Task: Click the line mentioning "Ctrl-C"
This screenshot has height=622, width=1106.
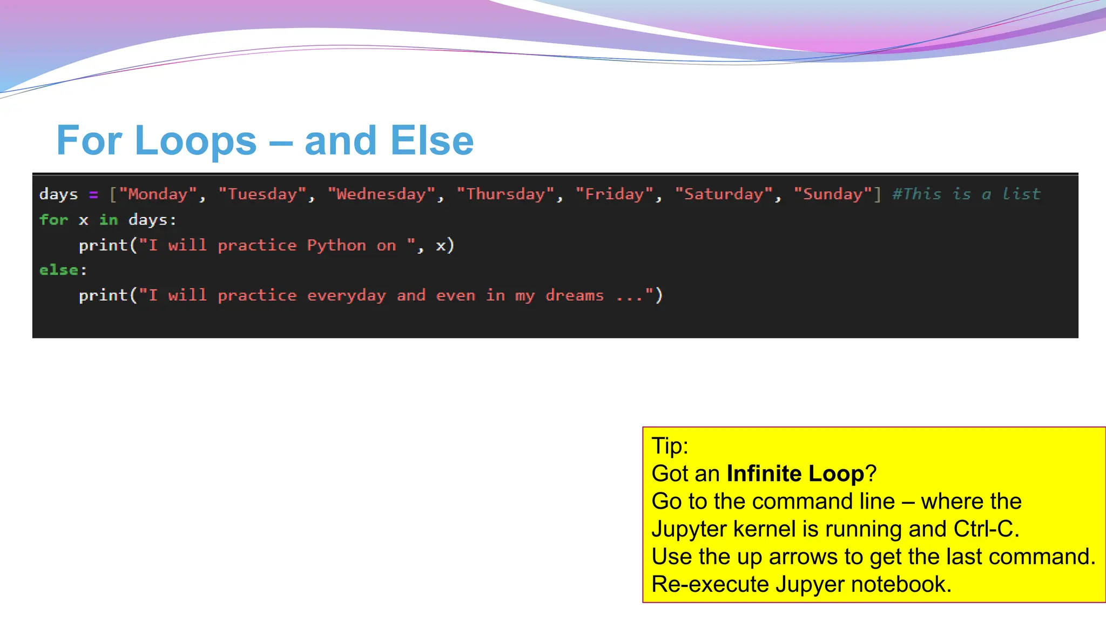Action: [x=835, y=529]
